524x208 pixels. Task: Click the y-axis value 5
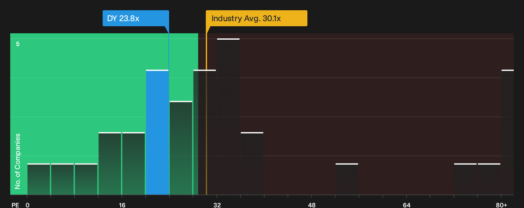(18, 44)
